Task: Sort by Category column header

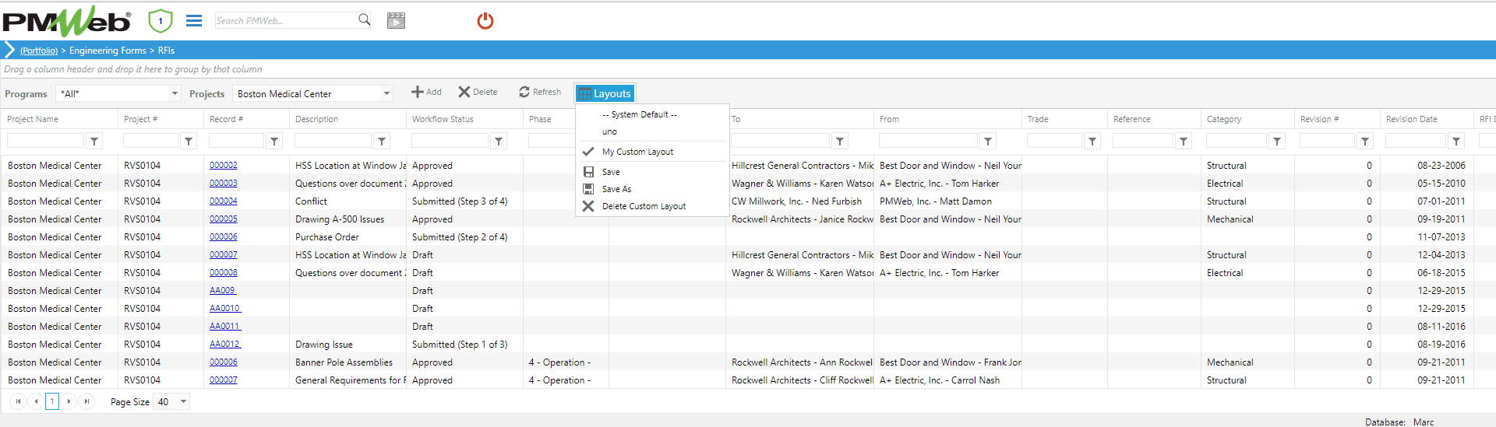Action: (x=1224, y=119)
